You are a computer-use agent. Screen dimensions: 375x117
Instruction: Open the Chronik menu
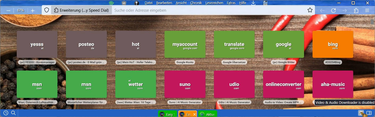tap(196, 3)
